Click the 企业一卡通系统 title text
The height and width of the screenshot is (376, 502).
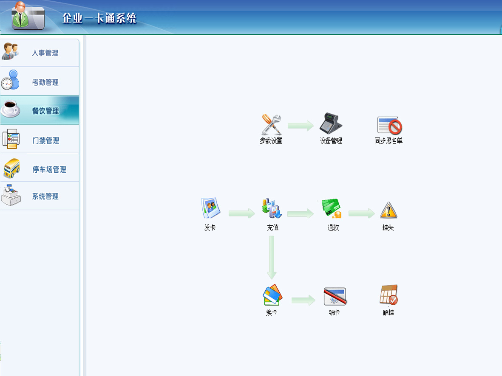click(99, 18)
